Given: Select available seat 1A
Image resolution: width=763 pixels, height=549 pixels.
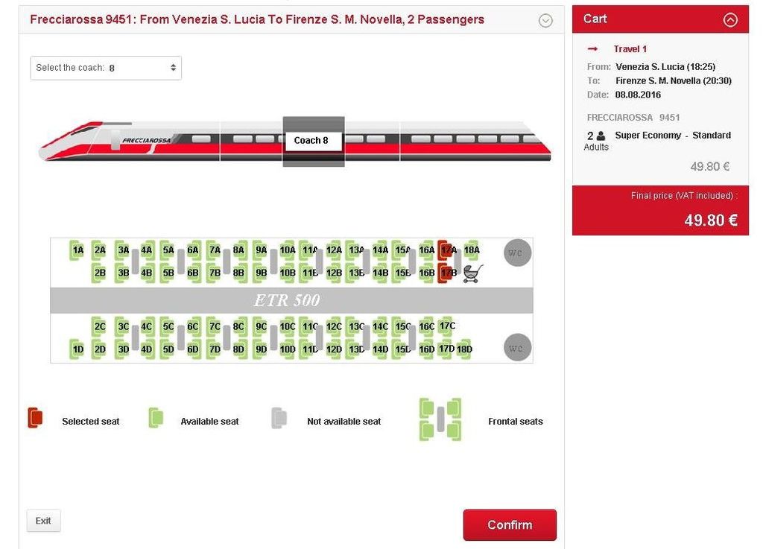Looking at the screenshot, I should coord(77,250).
